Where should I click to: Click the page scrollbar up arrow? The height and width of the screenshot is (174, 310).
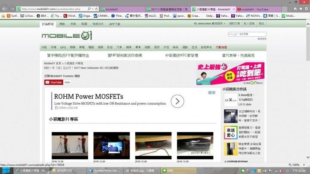[308, 24]
